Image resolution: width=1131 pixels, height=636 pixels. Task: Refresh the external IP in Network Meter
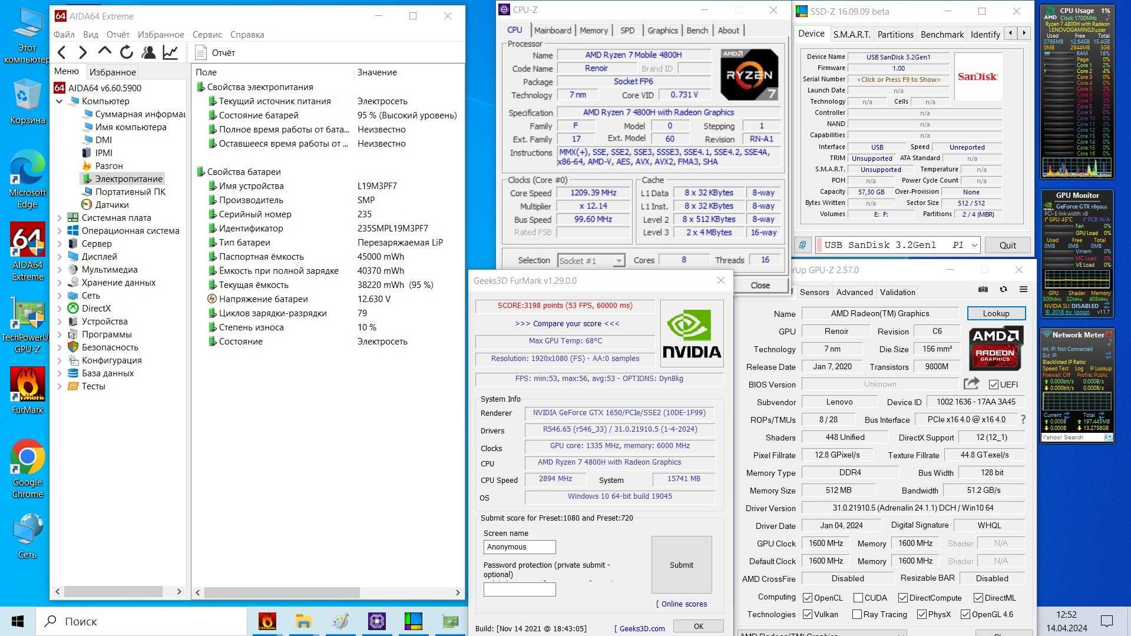point(1108,355)
